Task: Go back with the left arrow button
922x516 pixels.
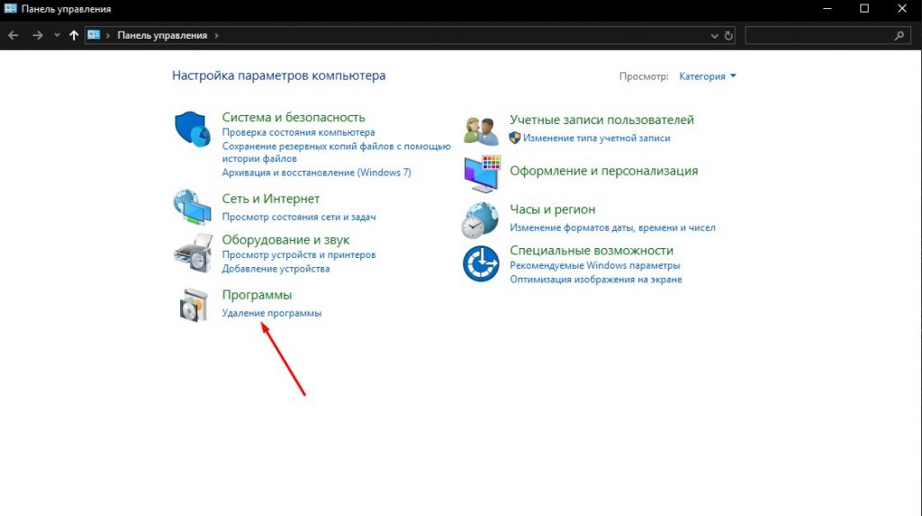Action: (13, 35)
